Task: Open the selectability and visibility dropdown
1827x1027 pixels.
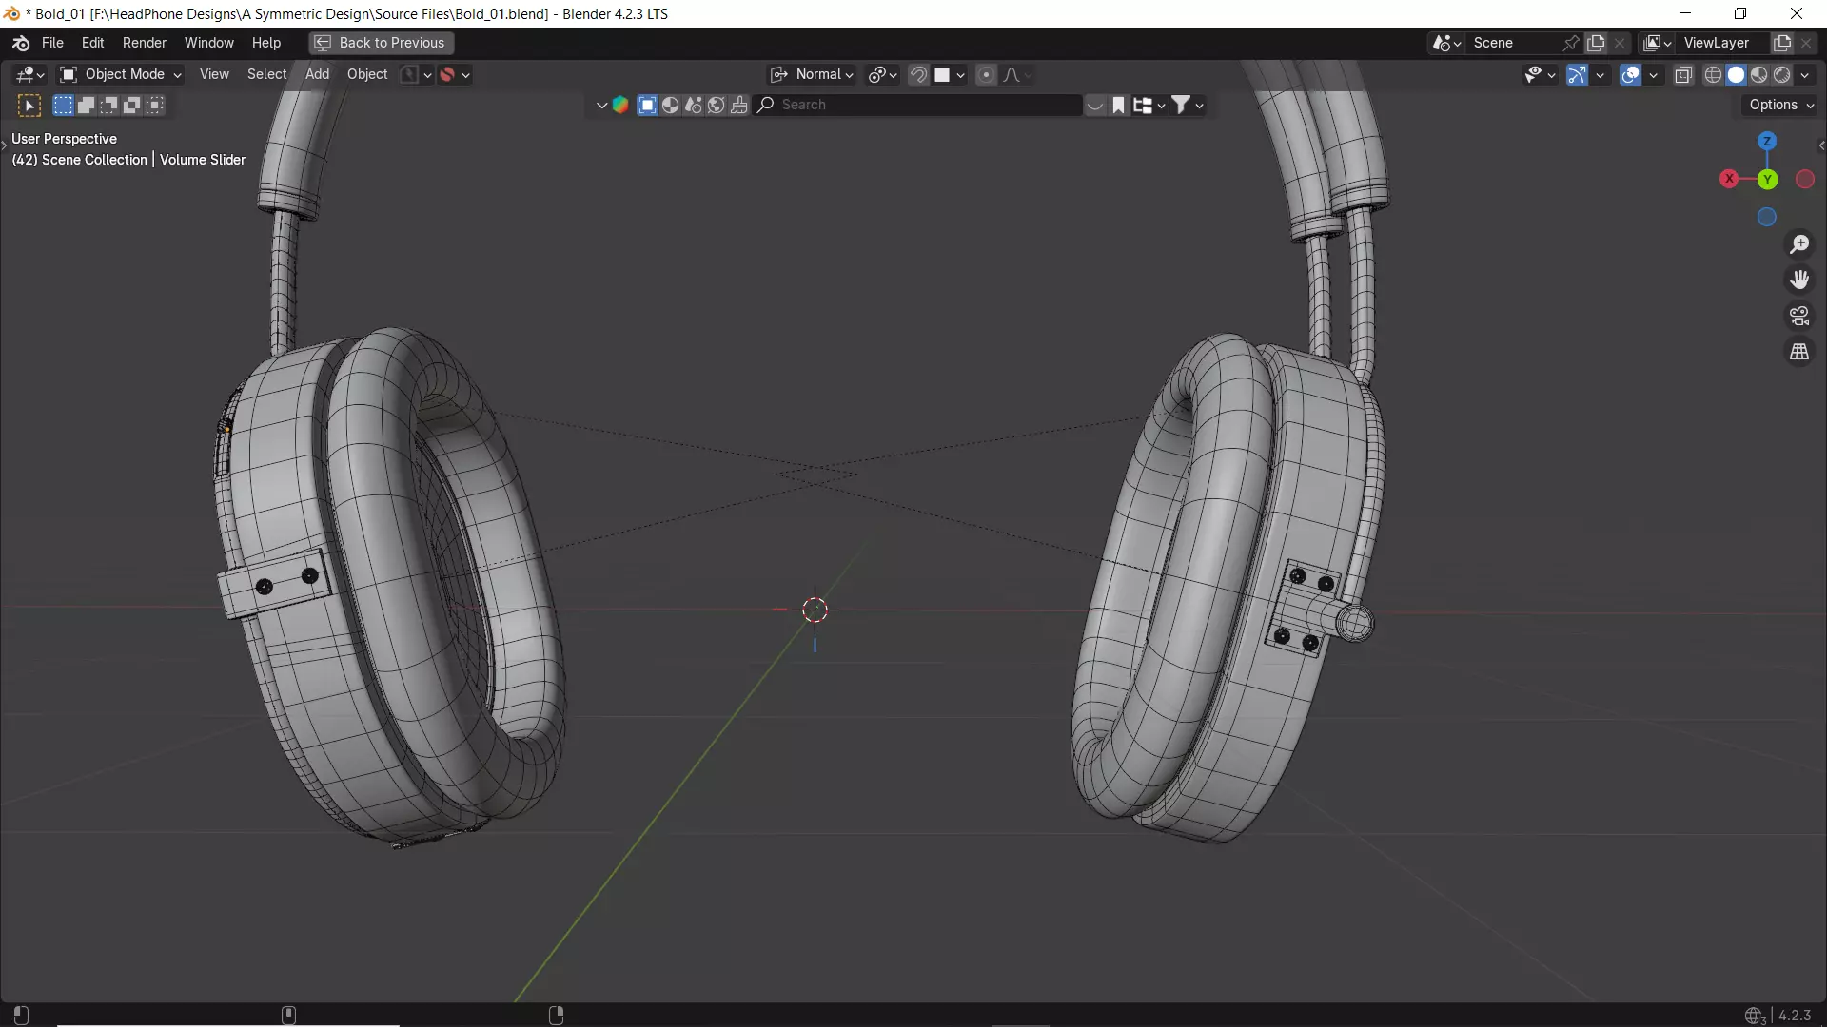Action: click(1539, 75)
